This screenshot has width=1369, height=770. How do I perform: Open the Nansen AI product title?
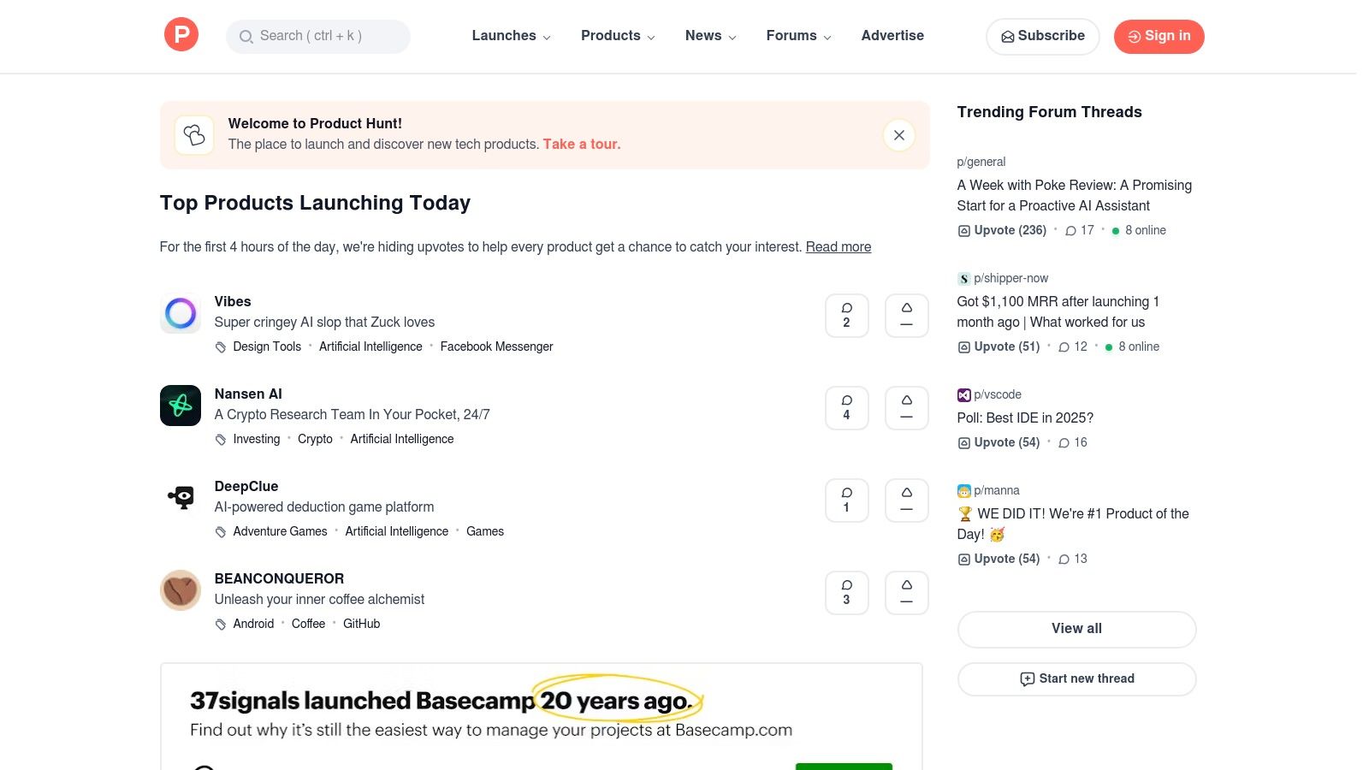(x=248, y=394)
